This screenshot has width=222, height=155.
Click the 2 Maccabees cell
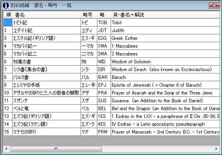point(165,54)
